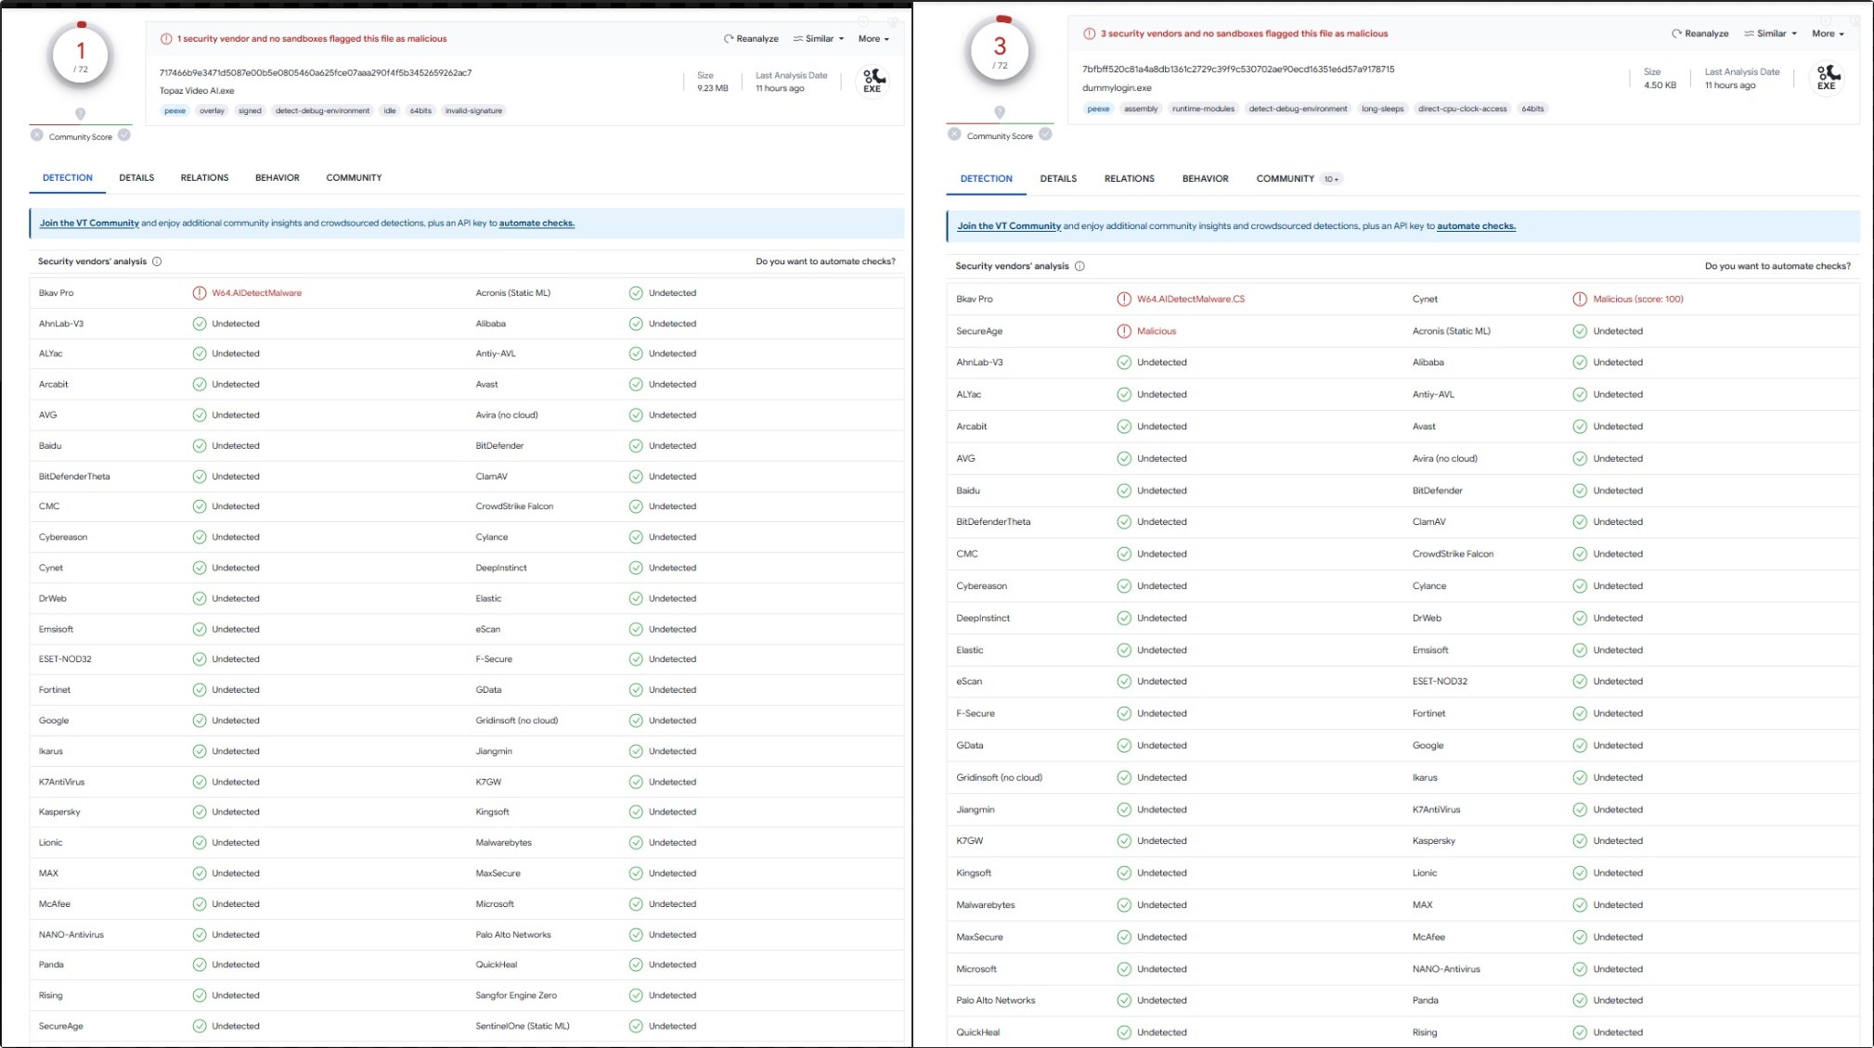This screenshot has height=1048, width=1874.
Task: Switch to DETAILS tab in right report
Action: pos(1058,179)
